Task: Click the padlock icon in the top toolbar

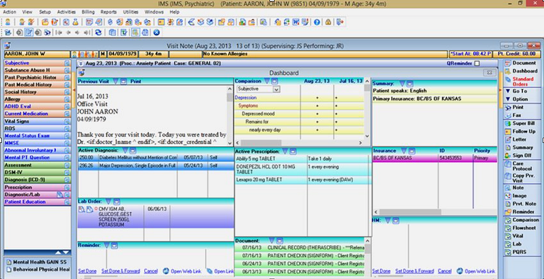Action: (x=328, y=22)
